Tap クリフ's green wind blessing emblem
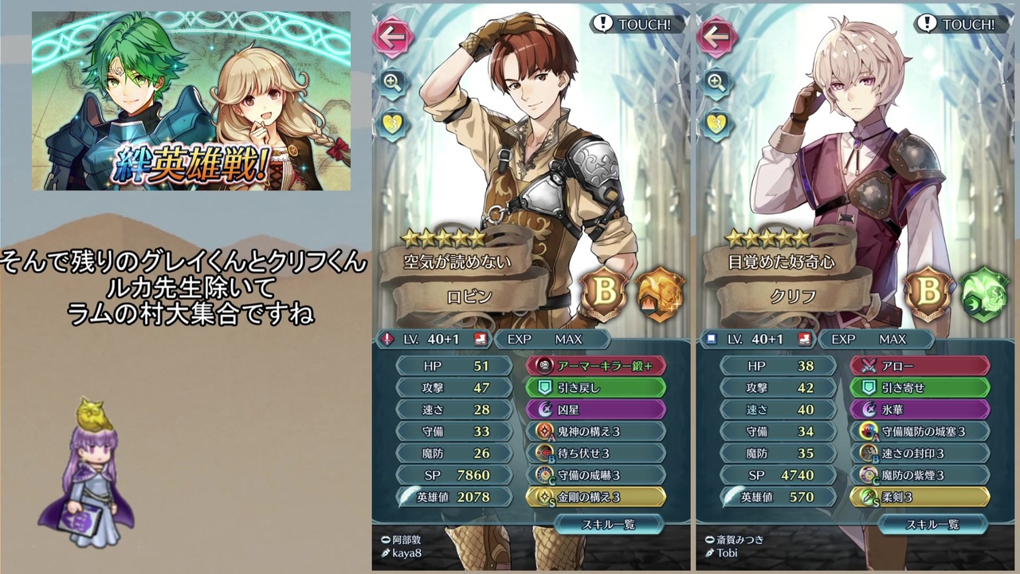This screenshot has width=1020, height=574. [x=984, y=294]
